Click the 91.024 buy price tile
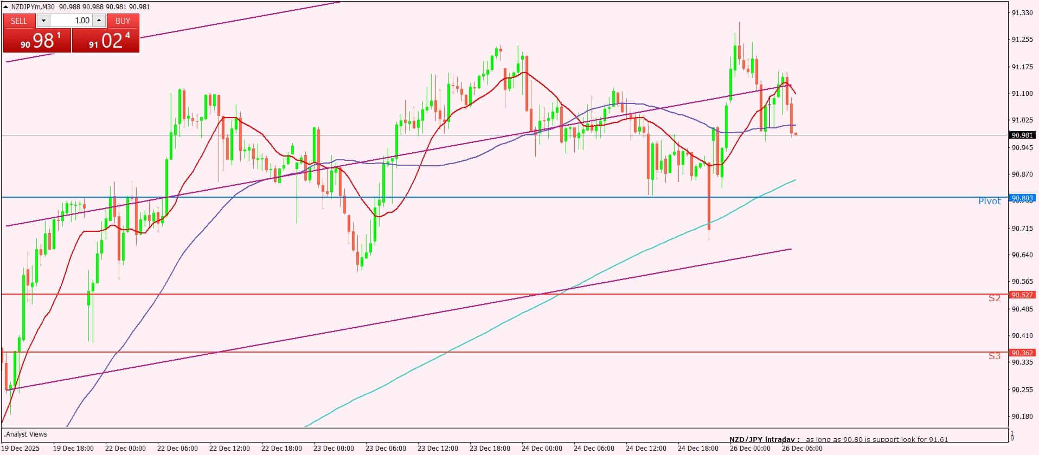This screenshot has width=1039, height=455. coord(106,41)
